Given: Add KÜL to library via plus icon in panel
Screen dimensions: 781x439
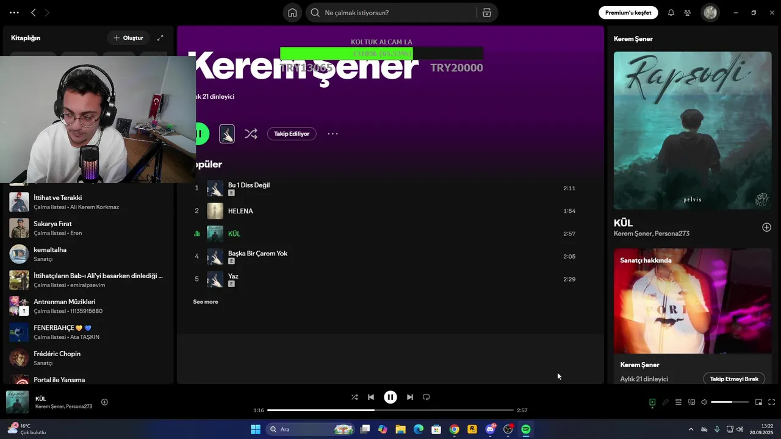Looking at the screenshot, I should pyautogui.click(x=766, y=227).
